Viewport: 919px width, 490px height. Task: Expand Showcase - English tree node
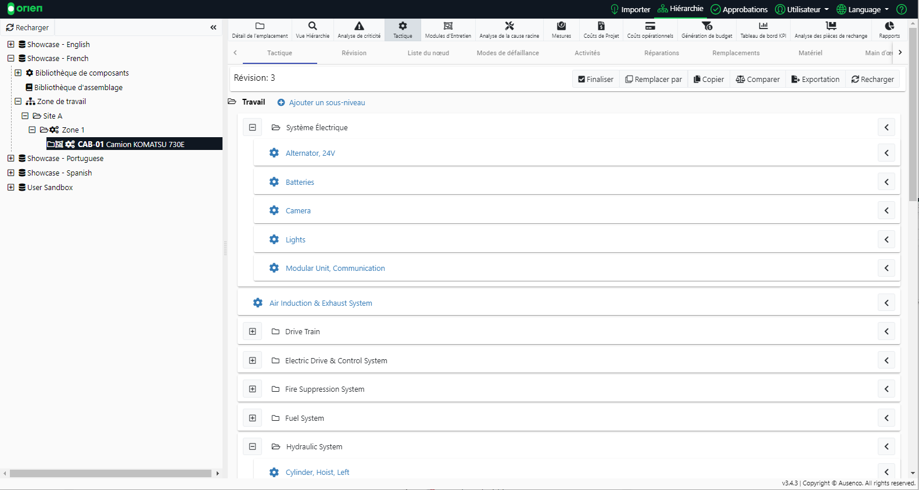[11, 44]
